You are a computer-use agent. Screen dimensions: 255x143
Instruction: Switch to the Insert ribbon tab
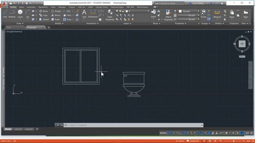click(x=22, y=7)
